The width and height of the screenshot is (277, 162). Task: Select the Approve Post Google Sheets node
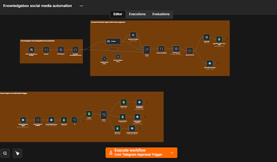(x=124, y=102)
